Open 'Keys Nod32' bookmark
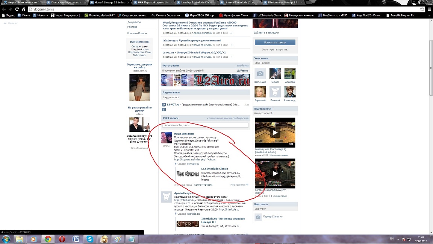The image size is (433, 244). [367, 15]
